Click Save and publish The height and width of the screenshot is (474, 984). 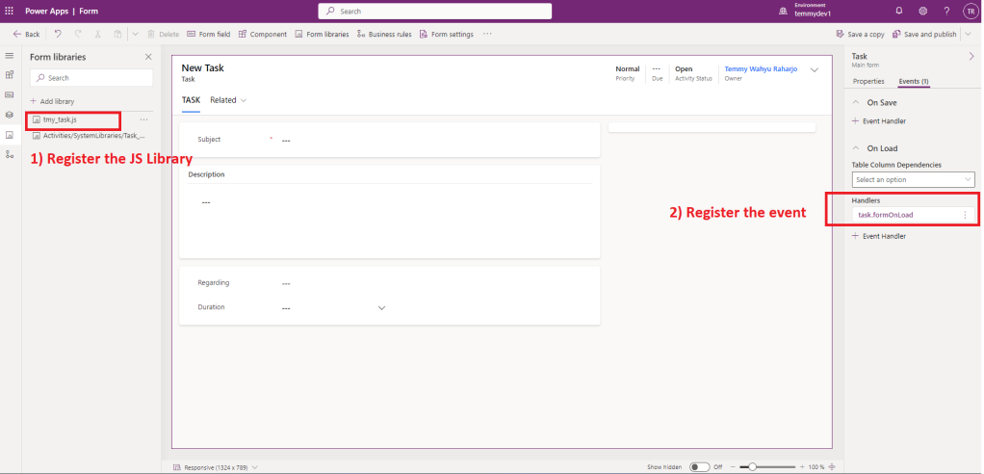click(925, 34)
